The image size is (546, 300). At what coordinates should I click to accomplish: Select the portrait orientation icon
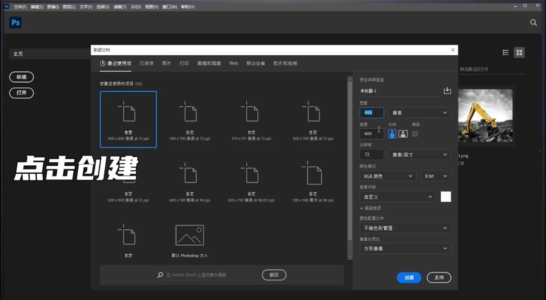pos(392,133)
